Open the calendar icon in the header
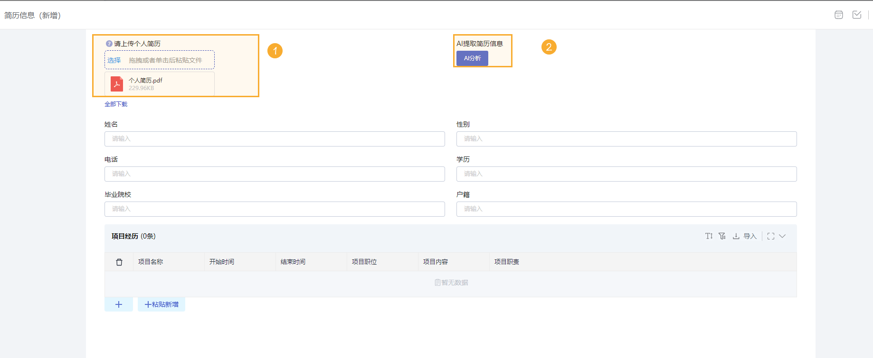Viewport: 873px width, 358px height. coord(839,15)
